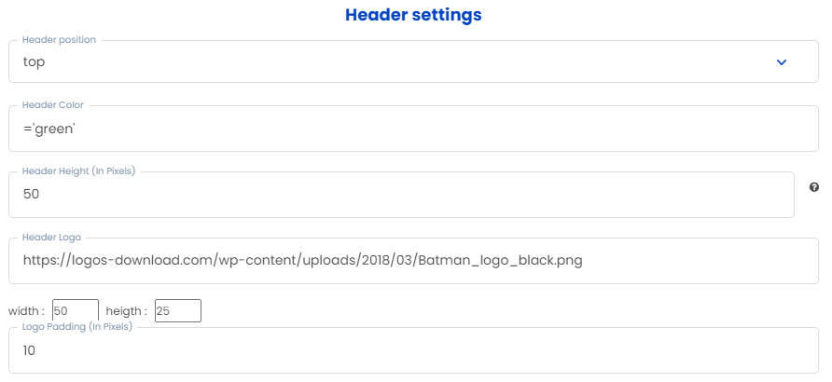This screenshot has width=832, height=382.
Task: Click the width label beside input
Action: tap(26, 311)
